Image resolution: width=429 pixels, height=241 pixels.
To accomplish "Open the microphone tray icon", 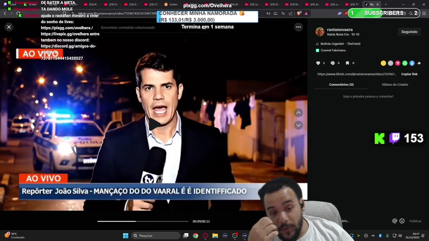I will point(387,236).
